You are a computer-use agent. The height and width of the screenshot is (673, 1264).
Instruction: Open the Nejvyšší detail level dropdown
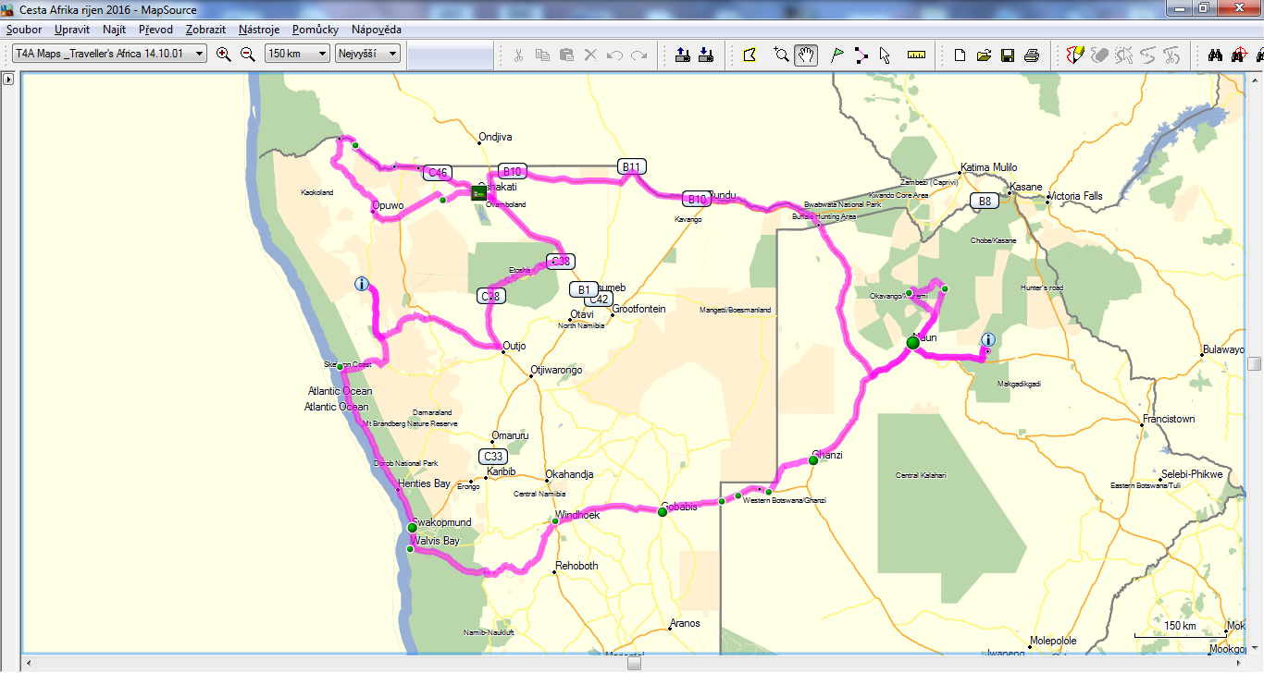click(x=367, y=54)
